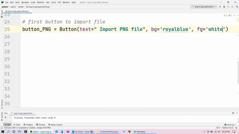This screenshot has width=239, height=134.
Task: Open the Tools menu
Action: click(x=53, y=2)
